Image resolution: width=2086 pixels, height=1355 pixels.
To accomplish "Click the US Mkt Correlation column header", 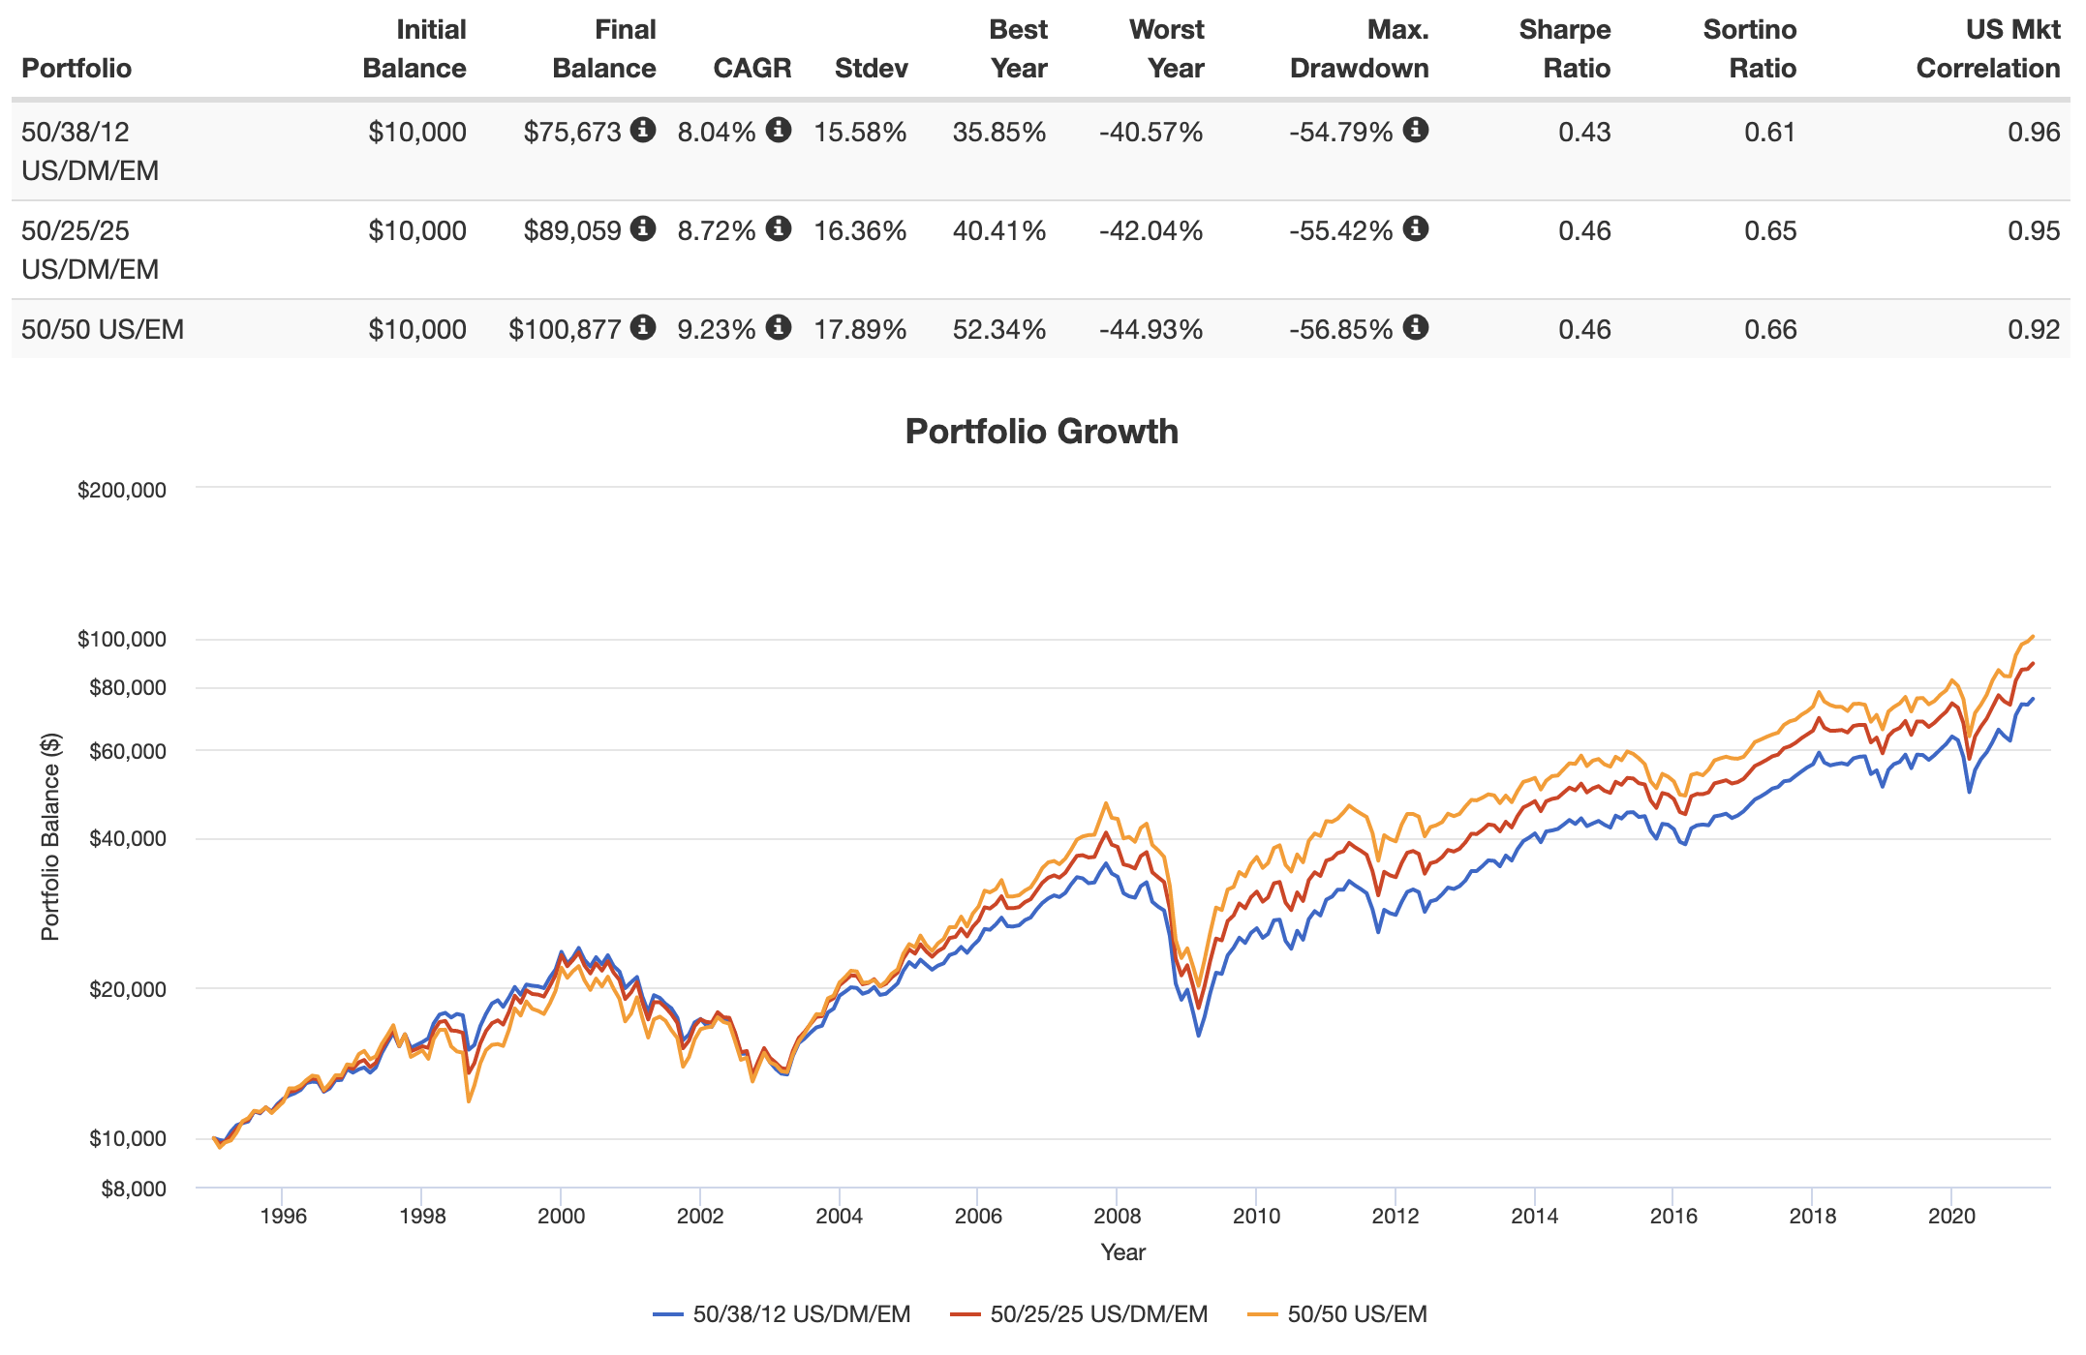I will pyautogui.click(x=1988, y=49).
